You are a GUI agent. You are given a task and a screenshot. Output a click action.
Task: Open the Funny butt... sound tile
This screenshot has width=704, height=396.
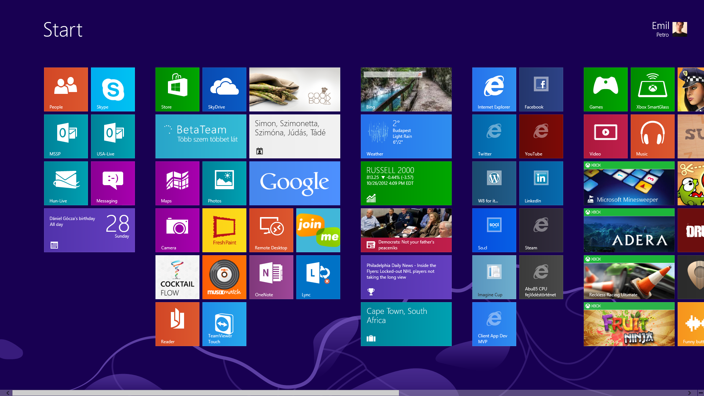click(x=691, y=324)
